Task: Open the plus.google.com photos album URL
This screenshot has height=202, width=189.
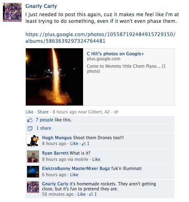Action: click(x=100, y=37)
